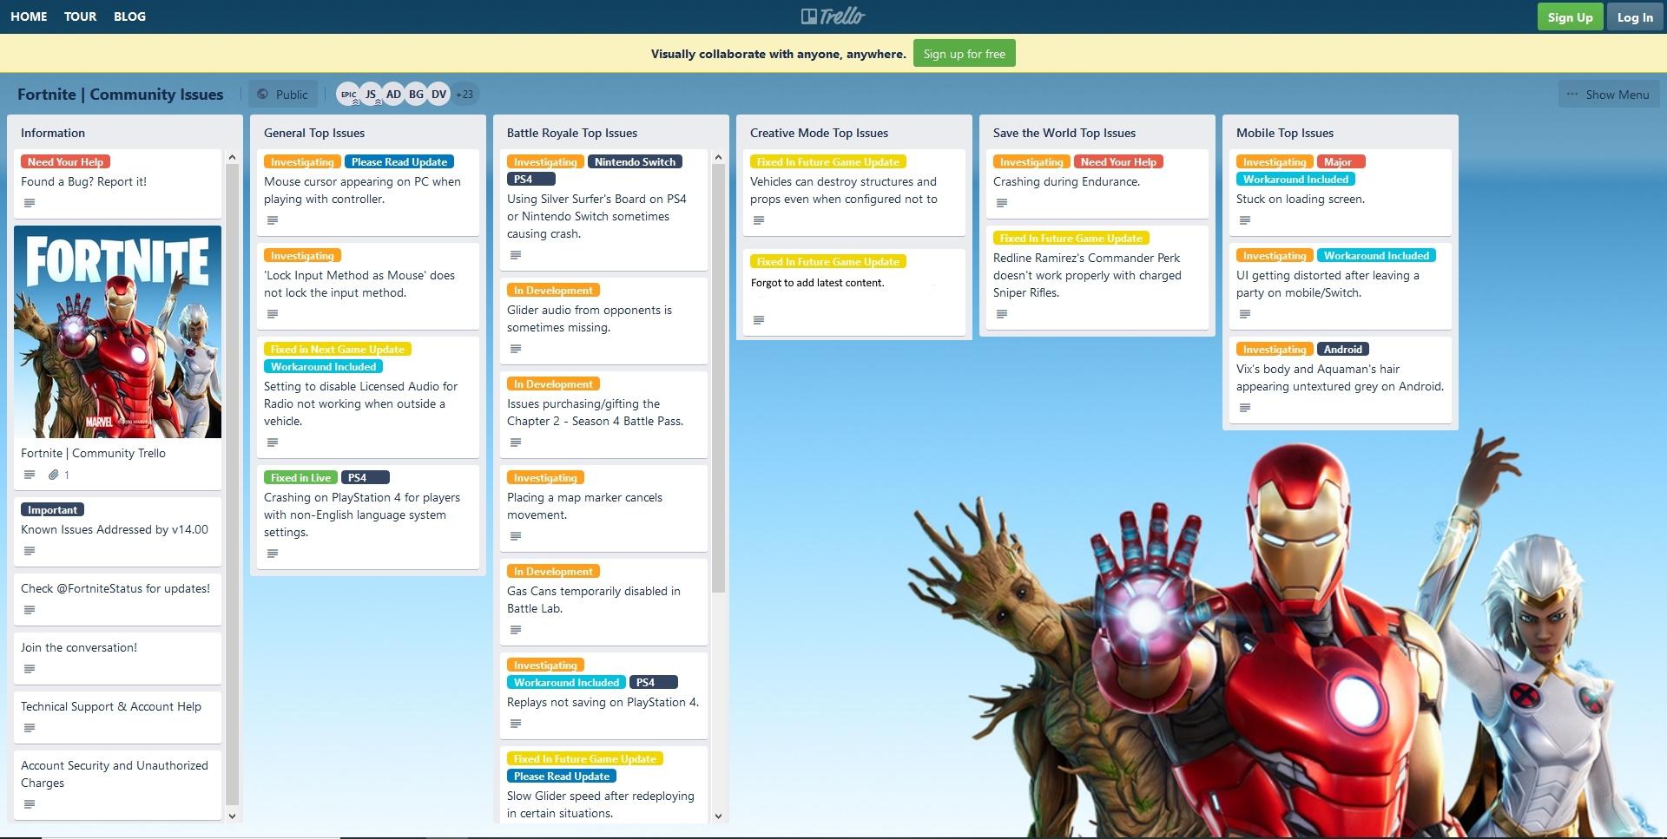Open the Fortnite cover image card thumbnail
Viewport: 1667px width, 839px height.
[117, 331]
